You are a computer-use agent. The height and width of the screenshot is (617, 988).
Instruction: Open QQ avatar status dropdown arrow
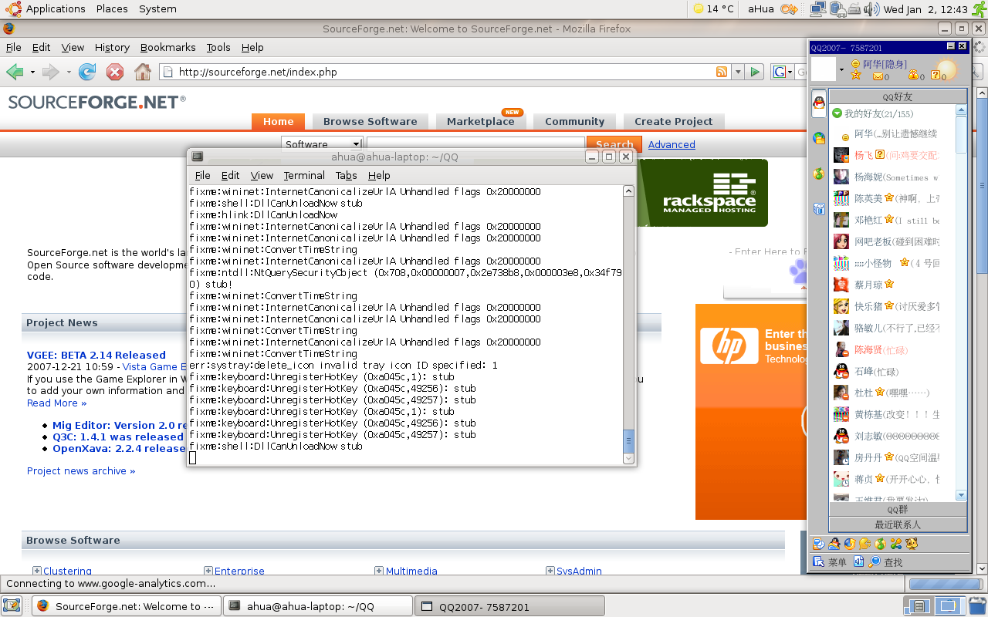(x=841, y=71)
